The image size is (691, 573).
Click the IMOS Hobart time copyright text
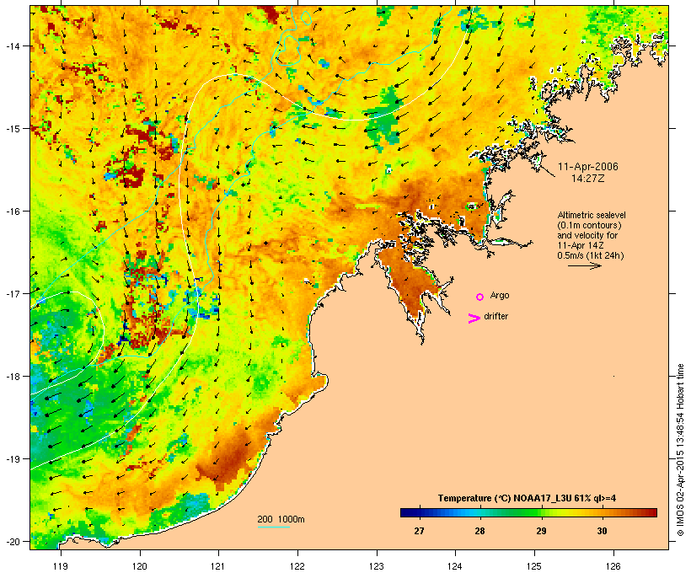tap(681, 450)
